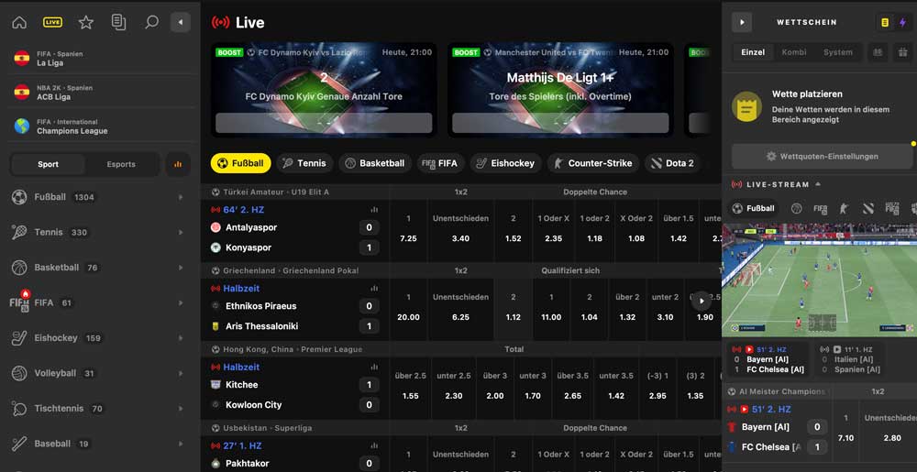Open stats icon for Ethnikos Piraeus match
The image size is (917, 472).
tap(374, 289)
